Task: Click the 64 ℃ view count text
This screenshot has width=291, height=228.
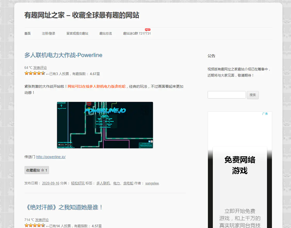Action: click(28, 68)
